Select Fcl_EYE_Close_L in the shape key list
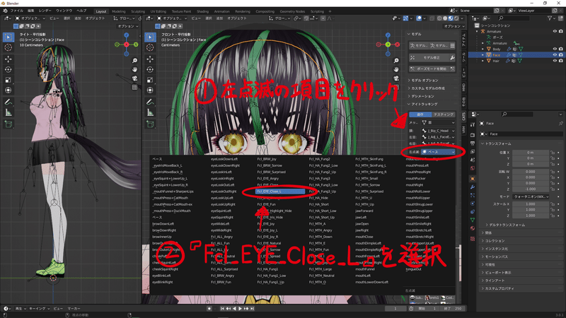The width and height of the screenshot is (566, 318). tap(280, 192)
